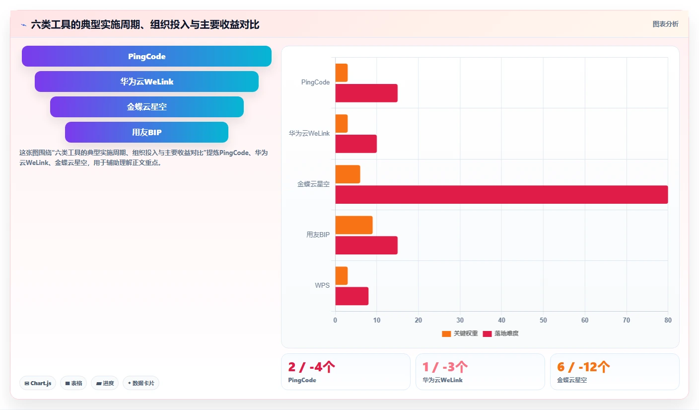
Task: Click the WPS red bar
Action: 352,296
